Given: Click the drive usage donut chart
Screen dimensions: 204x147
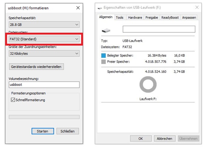Looking at the screenshot, I should point(148,85).
